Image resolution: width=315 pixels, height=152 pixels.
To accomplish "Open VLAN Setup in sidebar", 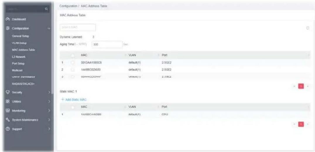I will click(19, 43).
